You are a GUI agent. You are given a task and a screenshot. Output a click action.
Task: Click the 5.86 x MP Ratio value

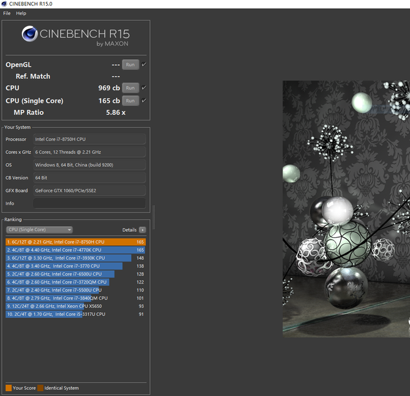116,112
